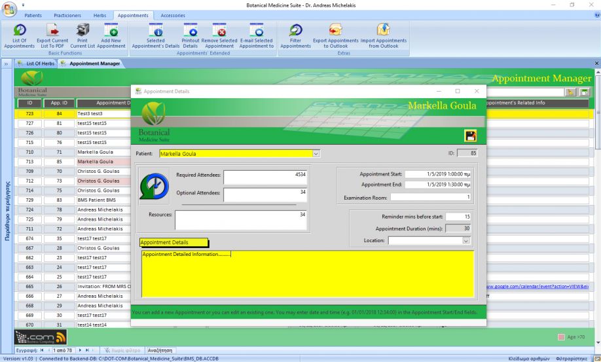Image resolution: width=601 pixels, height=362 pixels.
Task: E-mail Selected Appointment to
Action: [257, 35]
